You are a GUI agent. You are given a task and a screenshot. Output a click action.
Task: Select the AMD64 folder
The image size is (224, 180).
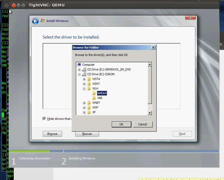[102, 93]
